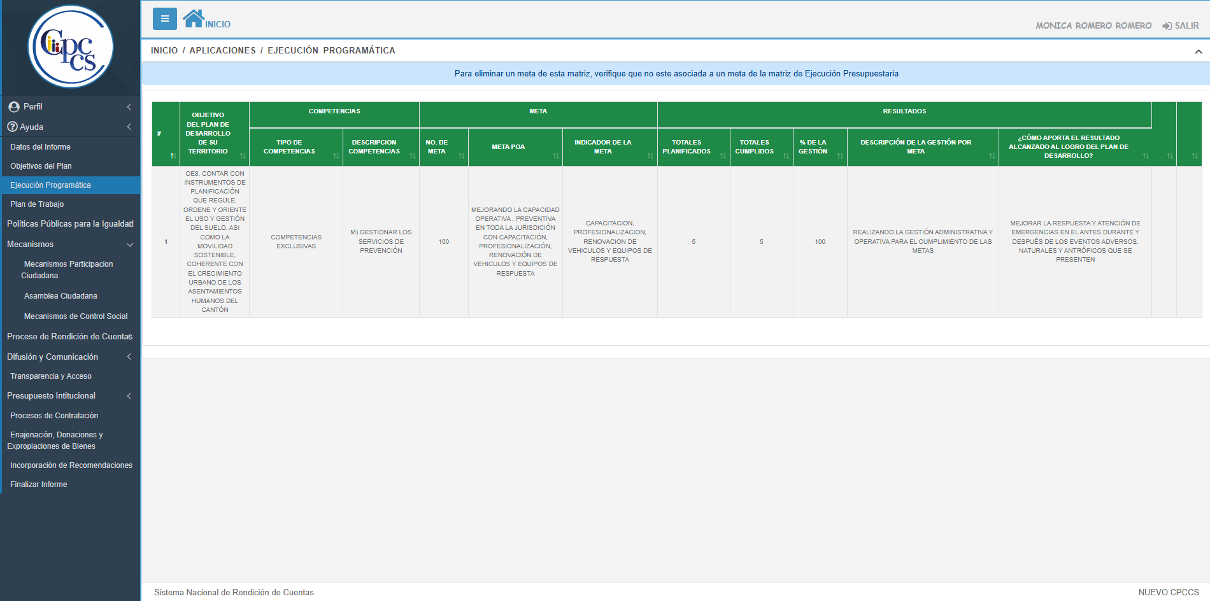Select table row number 1
The width and height of the screenshot is (1210, 601).
166,242
